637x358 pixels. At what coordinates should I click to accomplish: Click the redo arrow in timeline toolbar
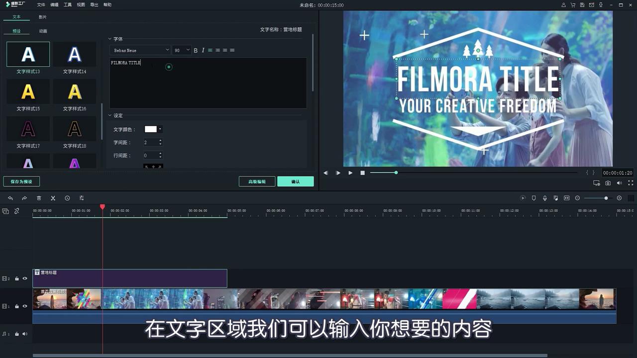pos(24,198)
